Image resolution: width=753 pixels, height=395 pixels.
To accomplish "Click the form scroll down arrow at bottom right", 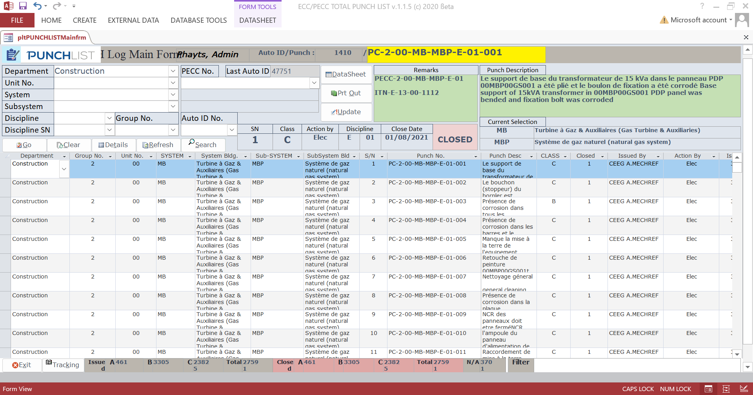I will point(748,367).
